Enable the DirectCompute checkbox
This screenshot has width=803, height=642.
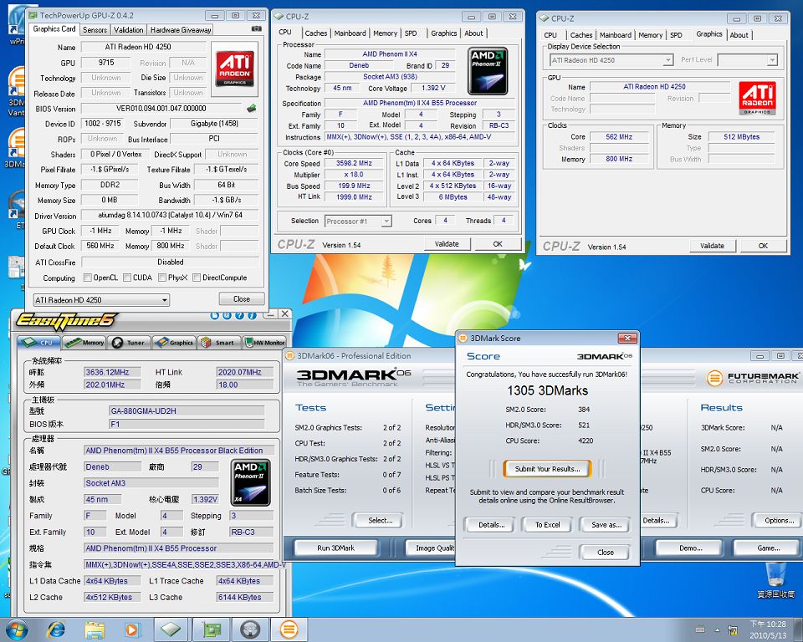point(197,278)
